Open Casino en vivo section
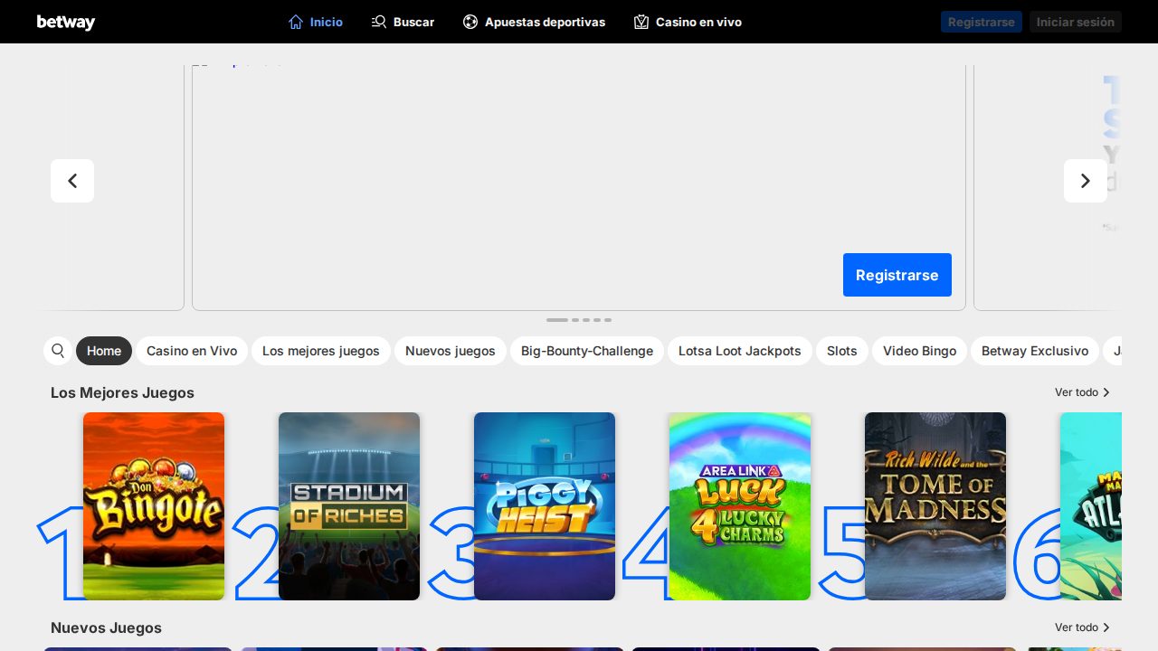Screen dimensions: 1158x651 tap(688, 22)
